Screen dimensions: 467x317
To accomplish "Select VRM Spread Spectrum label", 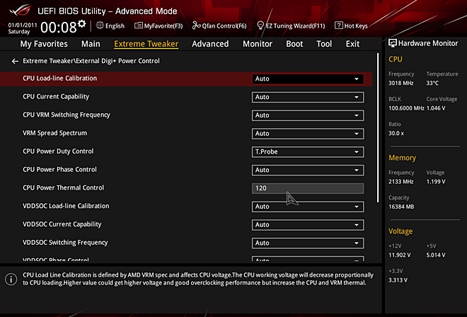I will (x=54, y=133).
